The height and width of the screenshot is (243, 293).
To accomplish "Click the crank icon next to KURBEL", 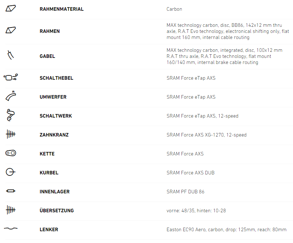I will coord(11,172).
